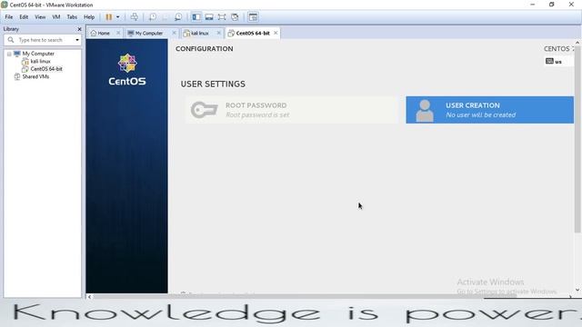
Task: Close the My Computer tab
Action: click(x=174, y=33)
